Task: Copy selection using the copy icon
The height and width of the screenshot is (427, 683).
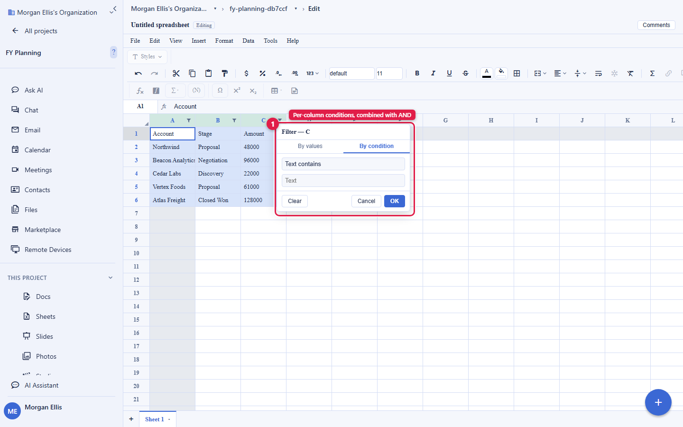Action: (x=192, y=74)
